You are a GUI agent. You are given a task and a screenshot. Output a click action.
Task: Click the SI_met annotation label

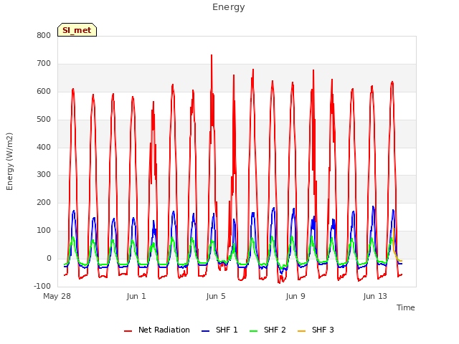coord(77,30)
